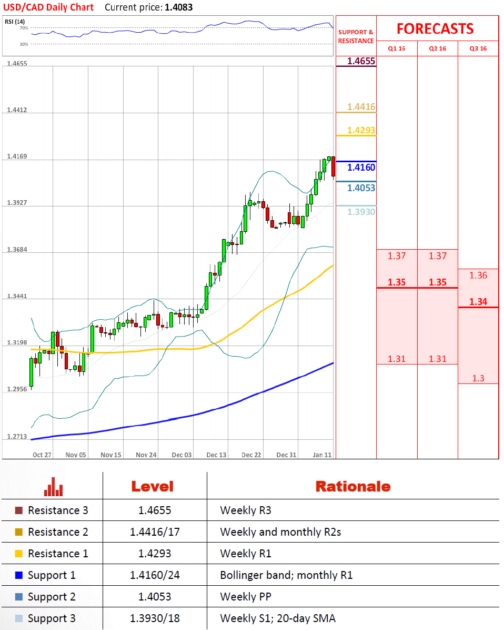The image size is (504, 630).
Task: Click the bold 1.34 forecast for Q3 16
Action: point(478,302)
